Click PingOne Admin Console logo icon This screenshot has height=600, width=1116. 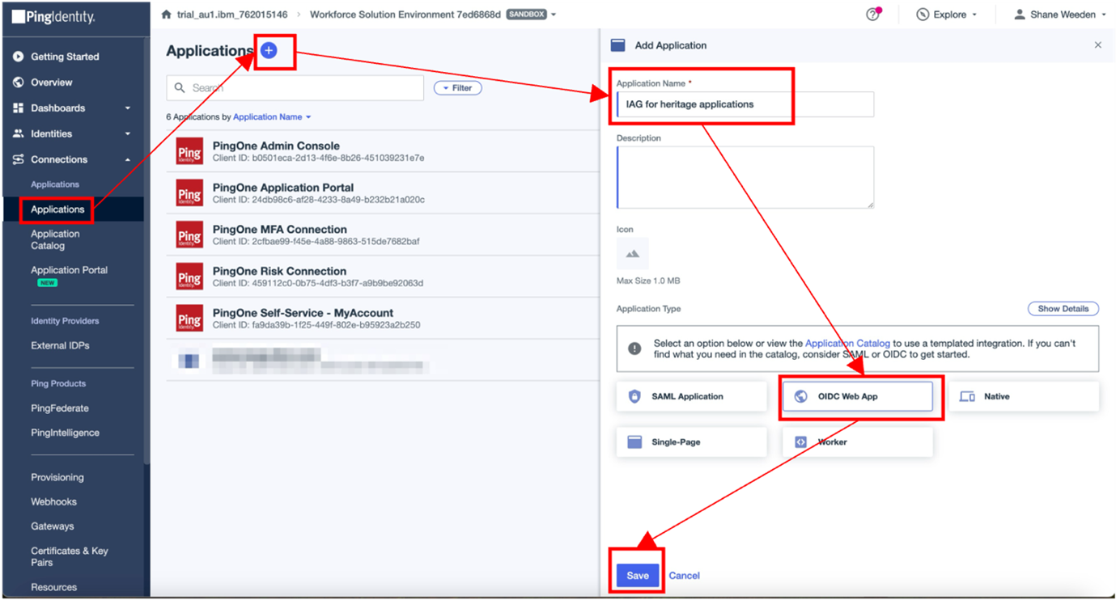189,151
